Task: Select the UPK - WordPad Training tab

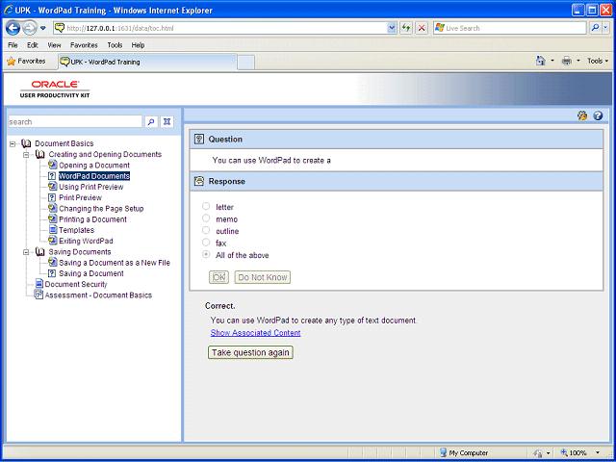Action: (147, 62)
